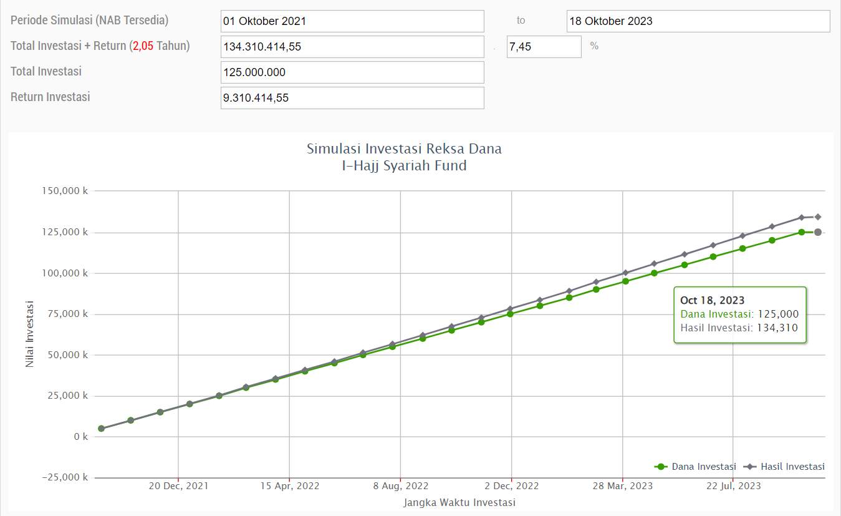Click the x-axis label 20 Dec, 2021
This screenshot has width=841, height=516.
click(178, 486)
